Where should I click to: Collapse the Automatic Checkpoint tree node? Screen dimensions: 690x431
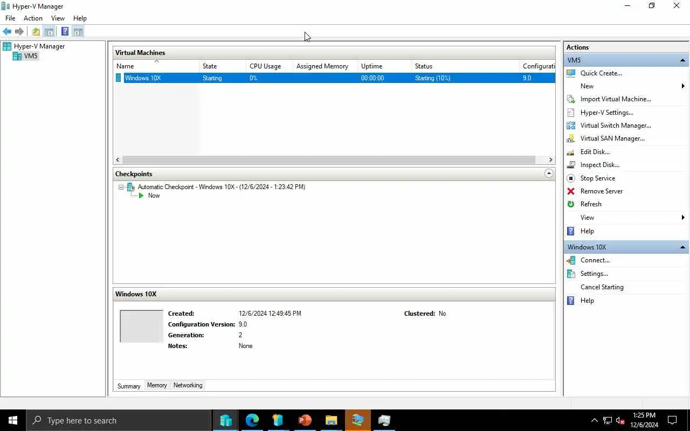pos(121,187)
